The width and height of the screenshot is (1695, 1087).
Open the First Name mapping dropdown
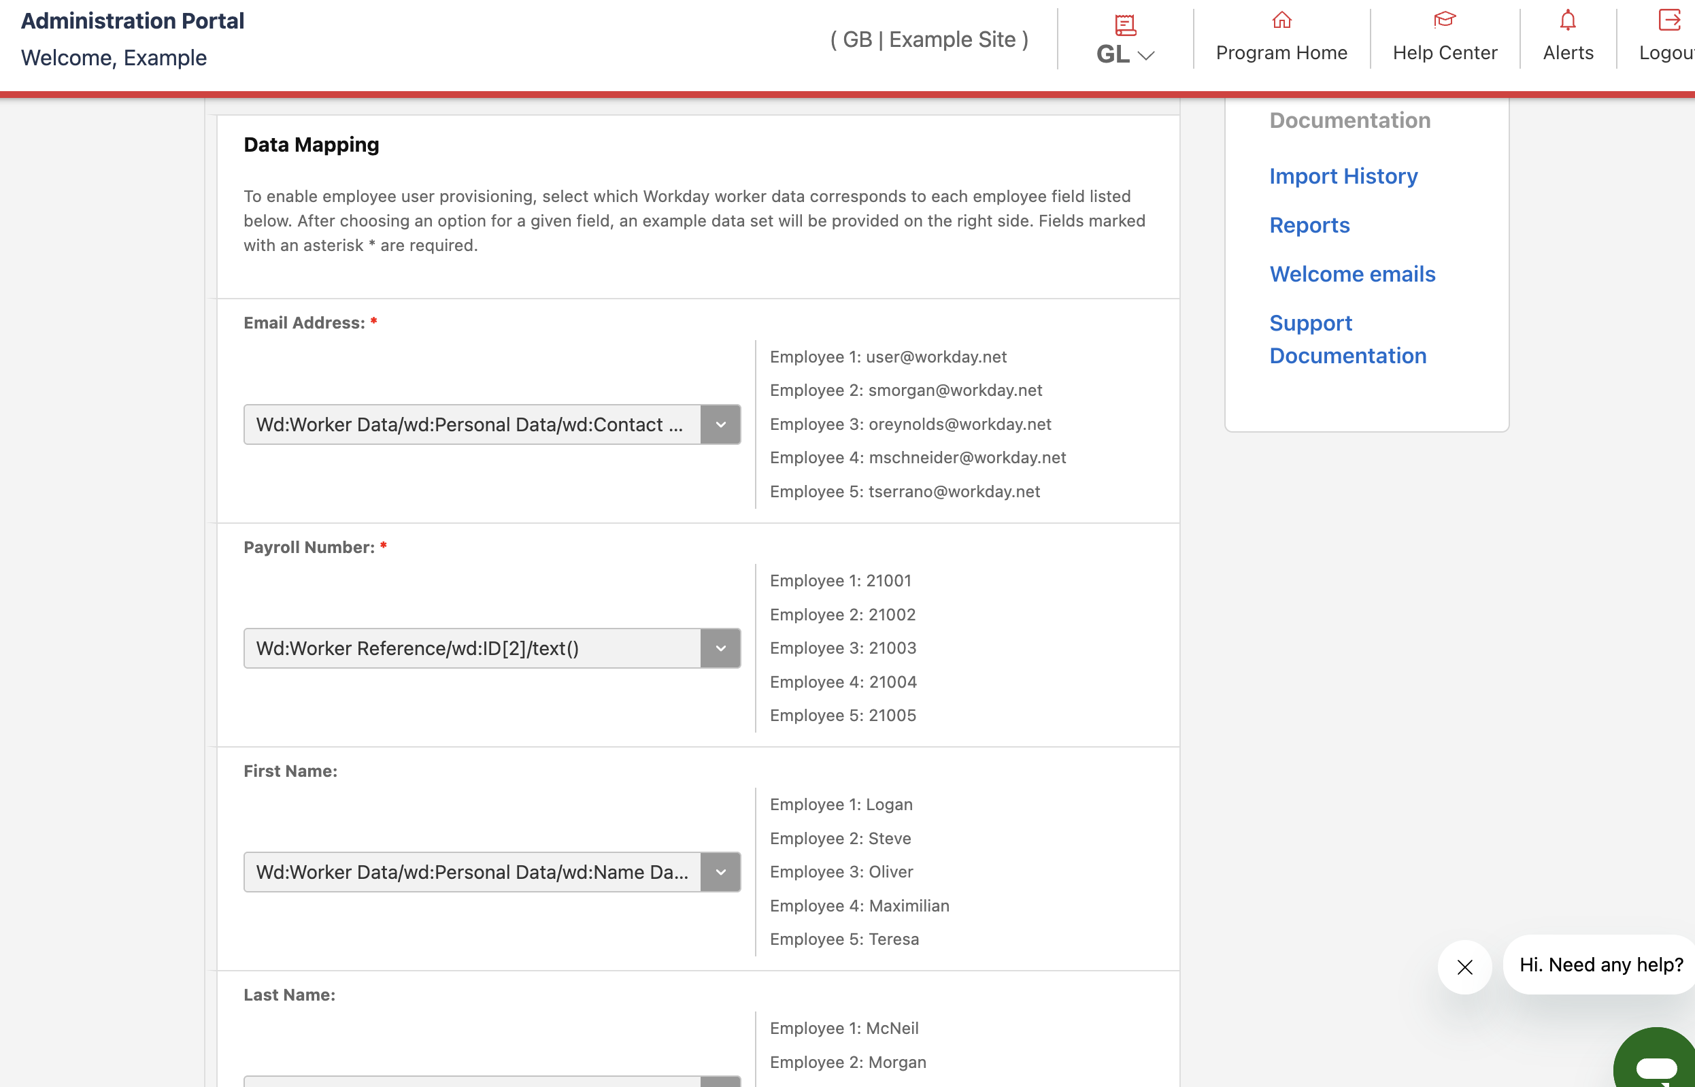click(x=492, y=872)
